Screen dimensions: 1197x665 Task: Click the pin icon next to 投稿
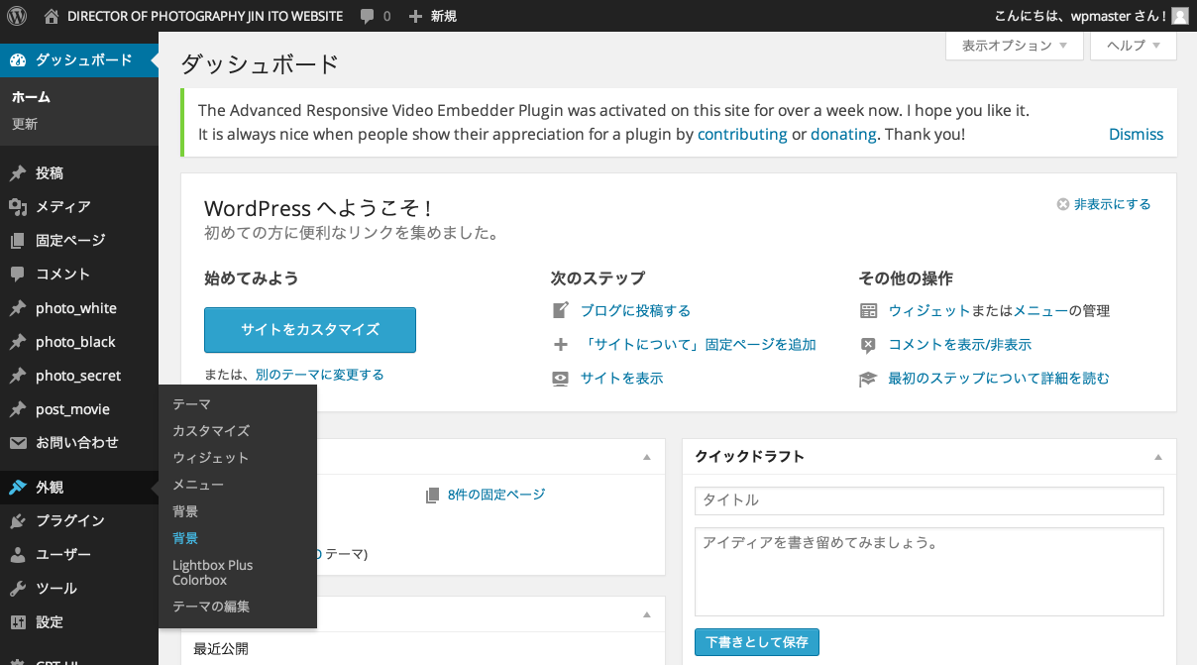[18, 173]
